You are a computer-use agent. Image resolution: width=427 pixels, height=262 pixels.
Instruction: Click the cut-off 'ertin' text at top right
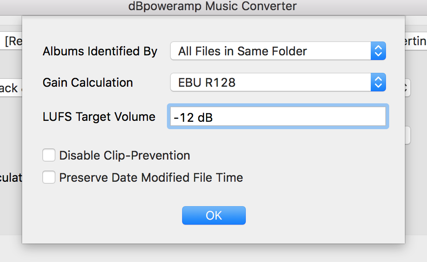click(x=415, y=42)
